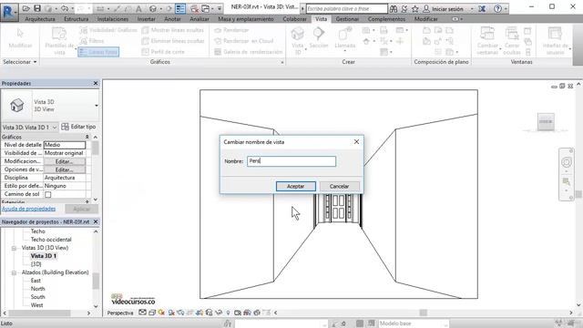Open the Iniciar sesión dropdown arrow
The width and height of the screenshot is (583, 328).
[472, 8]
